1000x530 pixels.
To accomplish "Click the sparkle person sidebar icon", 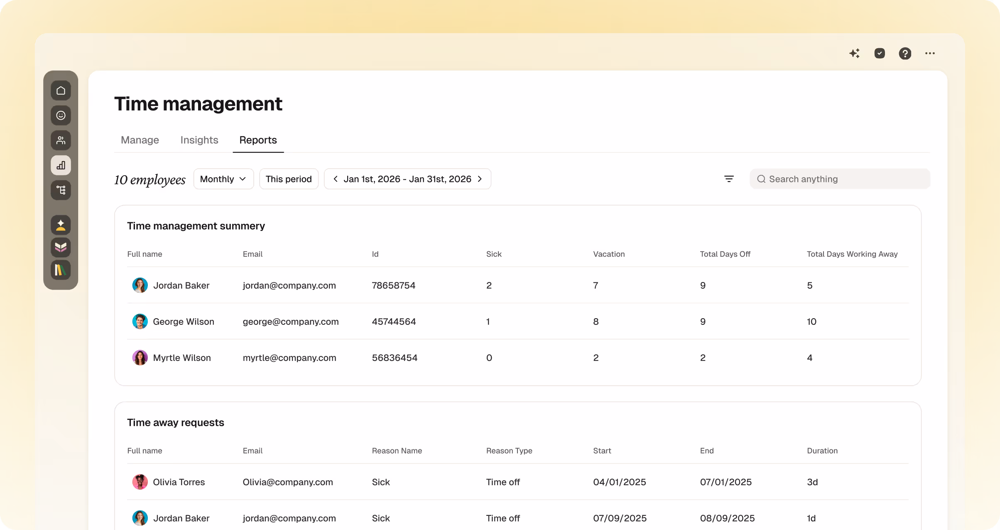I will point(61,225).
